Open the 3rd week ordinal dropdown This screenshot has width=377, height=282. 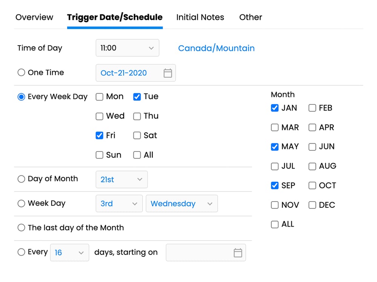tap(119, 204)
